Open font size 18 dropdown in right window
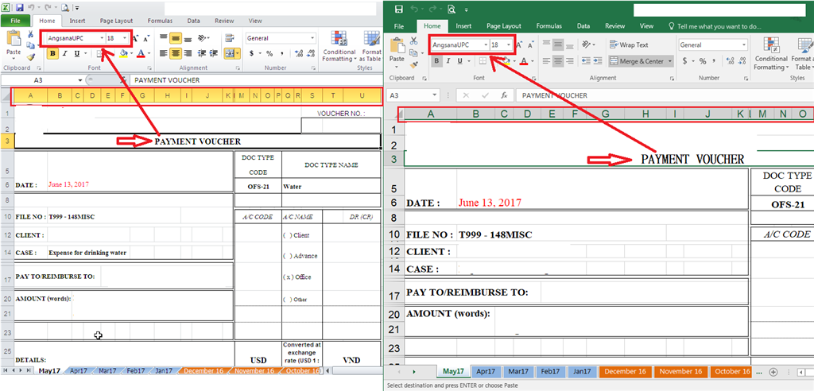Image resolution: width=814 pixels, height=391 pixels. pyautogui.click(x=509, y=45)
